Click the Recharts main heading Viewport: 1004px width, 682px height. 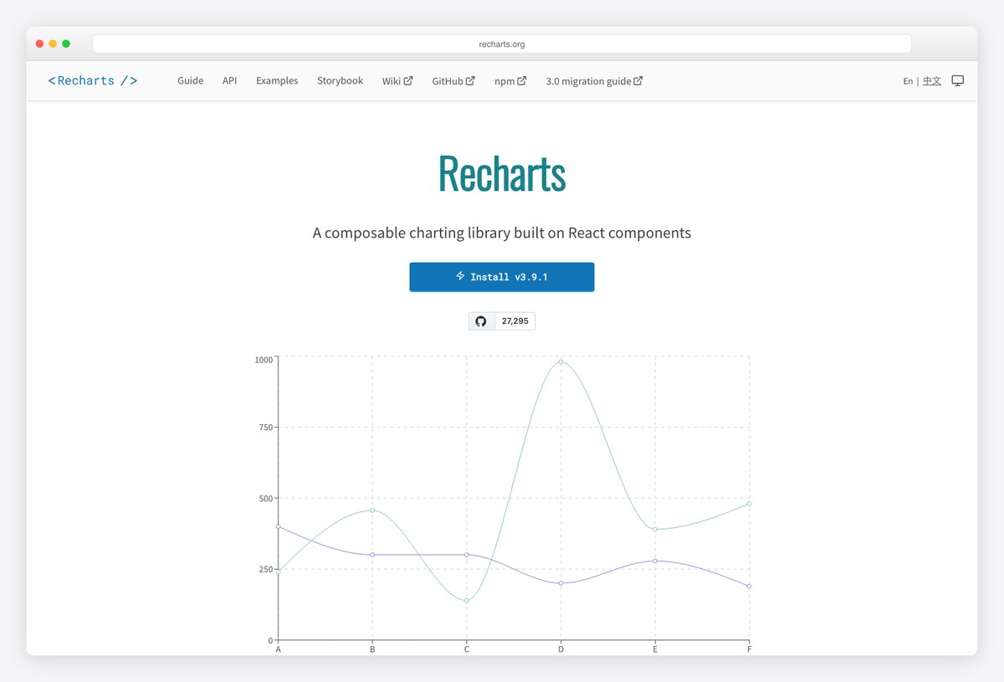(x=502, y=174)
